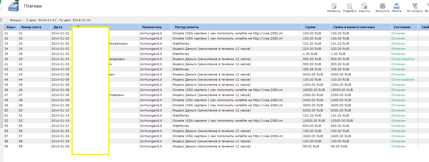
Task: Click the Сумма column header
Action: 310,27
